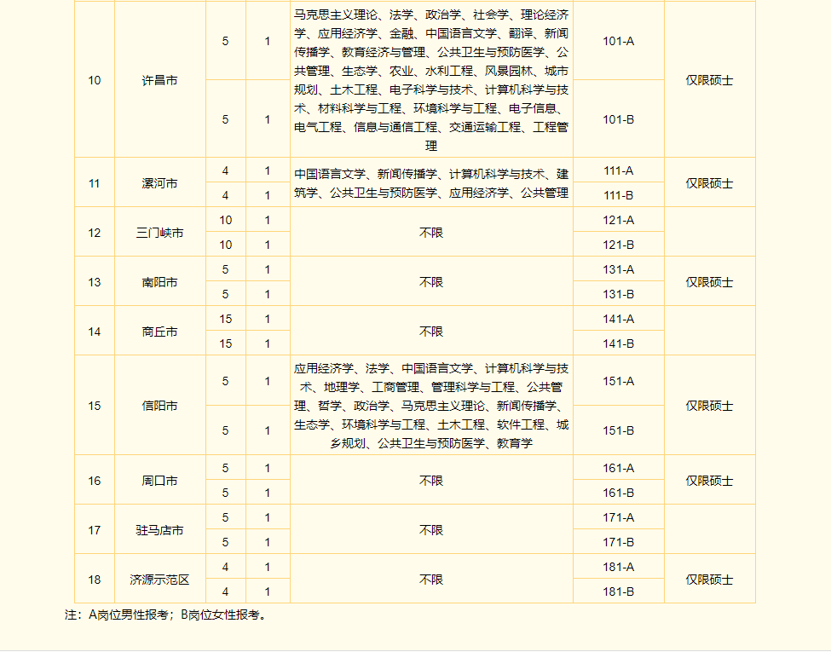Click the 三门峡市 city cell
The image size is (831, 652).
pos(159,233)
